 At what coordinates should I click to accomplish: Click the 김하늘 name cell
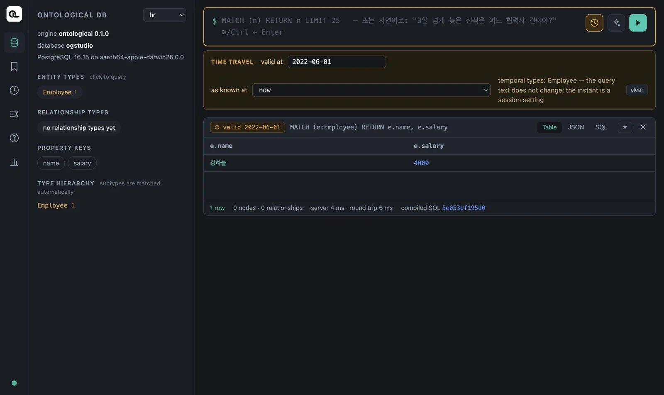coord(218,163)
